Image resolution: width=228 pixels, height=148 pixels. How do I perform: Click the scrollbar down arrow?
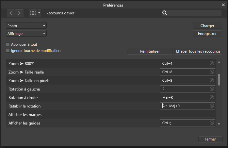click(219, 124)
